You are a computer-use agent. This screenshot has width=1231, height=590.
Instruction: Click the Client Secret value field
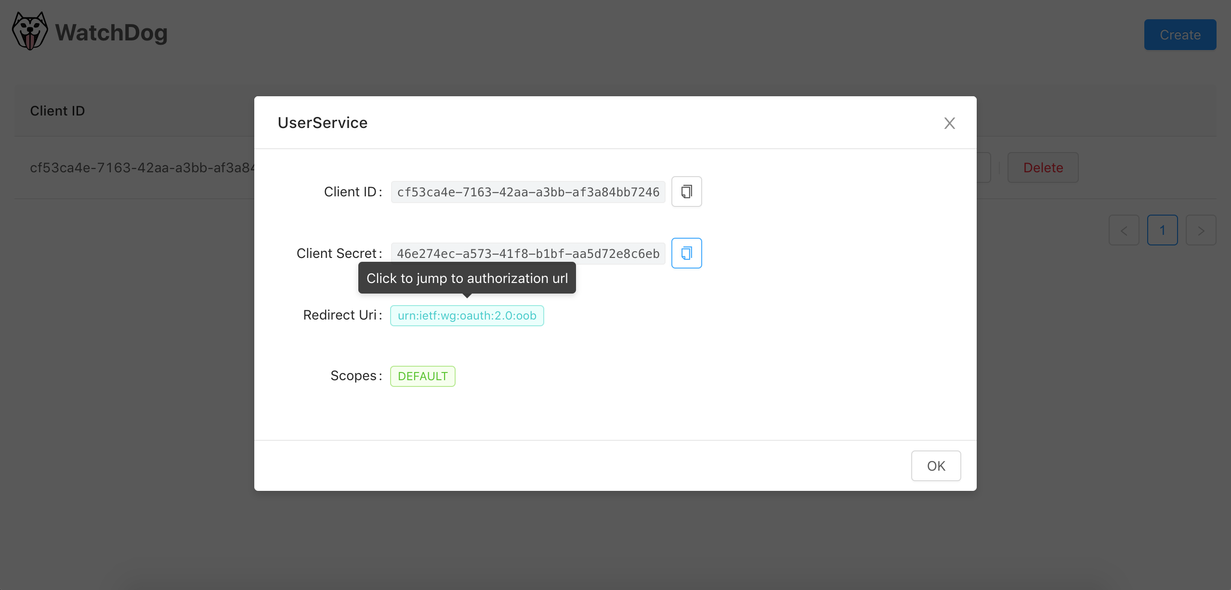(528, 254)
